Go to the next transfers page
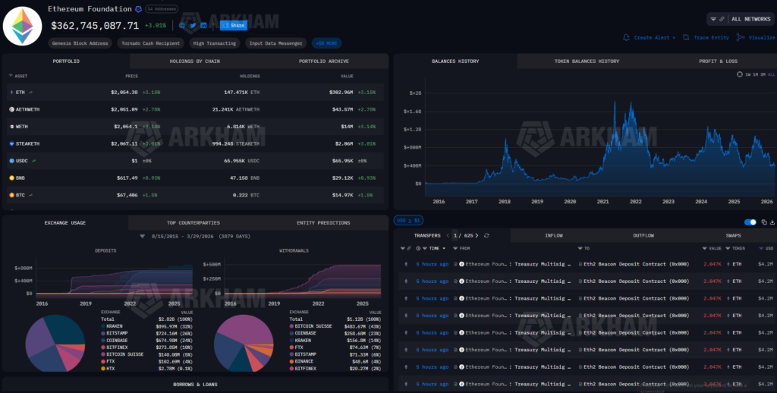777x393 pixels. click(477, 235)
